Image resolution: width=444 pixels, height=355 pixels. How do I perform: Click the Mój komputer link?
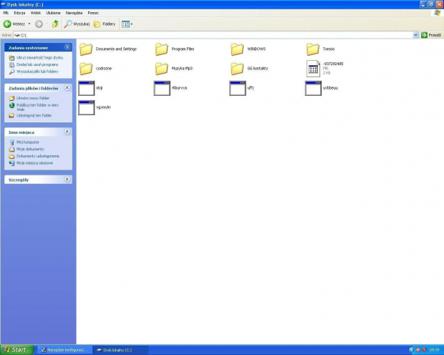coord(28,142)
